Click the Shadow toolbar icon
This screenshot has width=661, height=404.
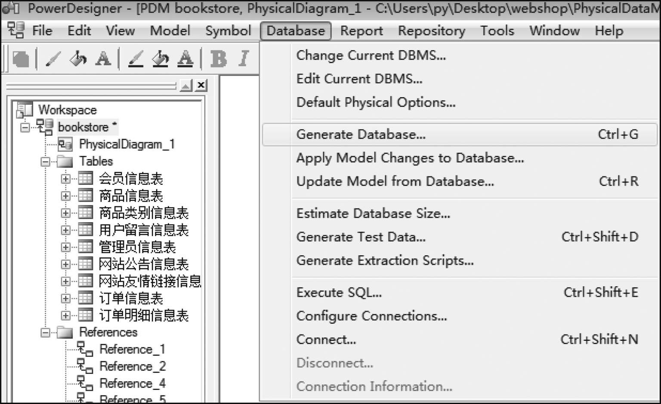point(20,58)
